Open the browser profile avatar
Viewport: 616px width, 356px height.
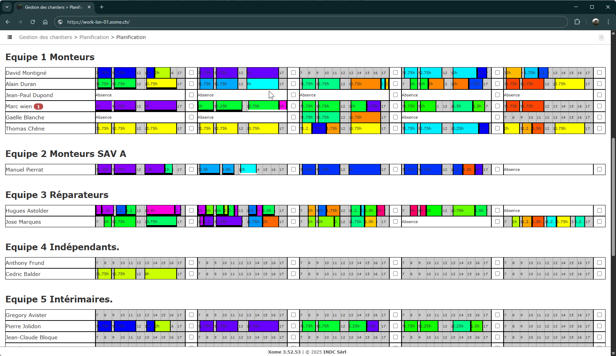pos(595,22)
